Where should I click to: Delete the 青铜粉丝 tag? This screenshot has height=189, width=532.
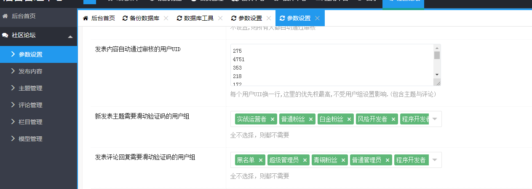343,160
